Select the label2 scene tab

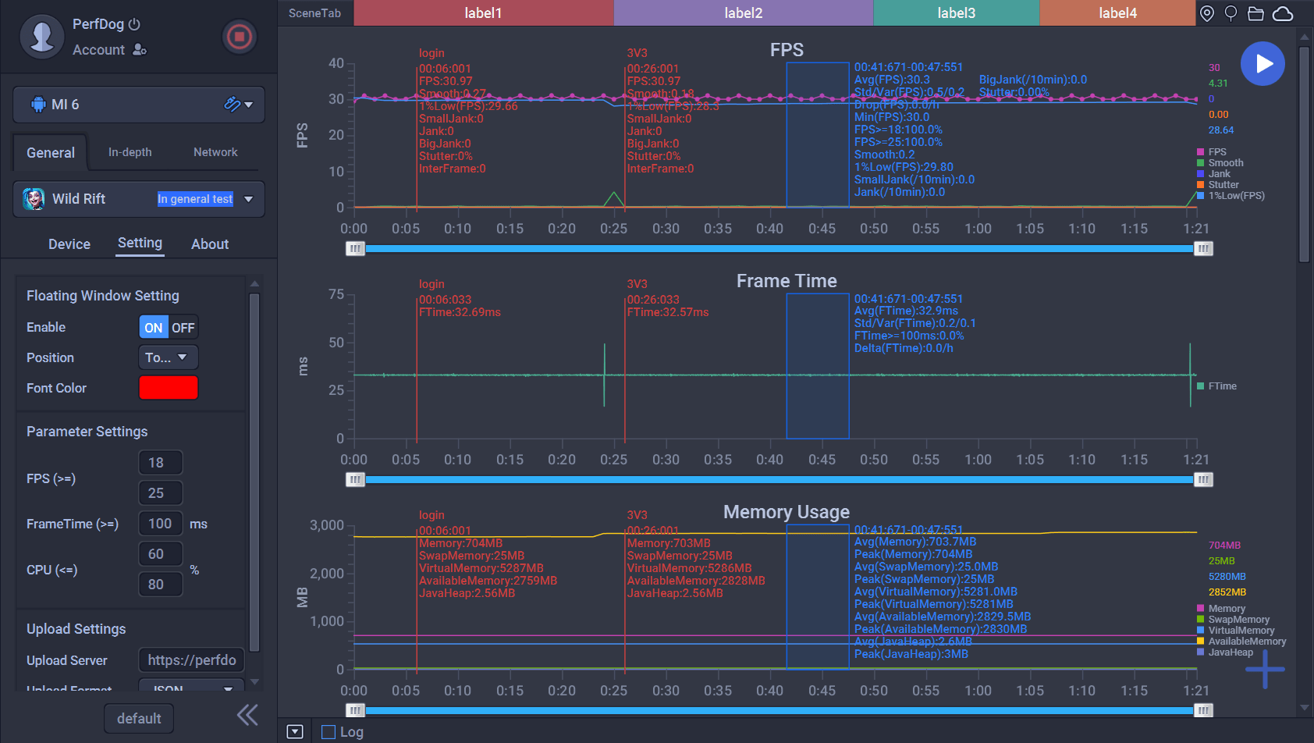(743, 13)
